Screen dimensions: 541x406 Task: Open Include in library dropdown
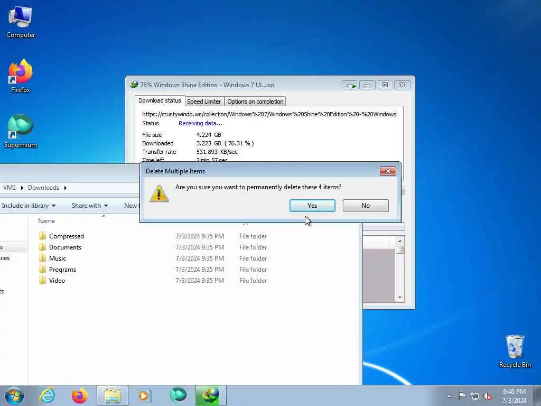coord(29,206)
